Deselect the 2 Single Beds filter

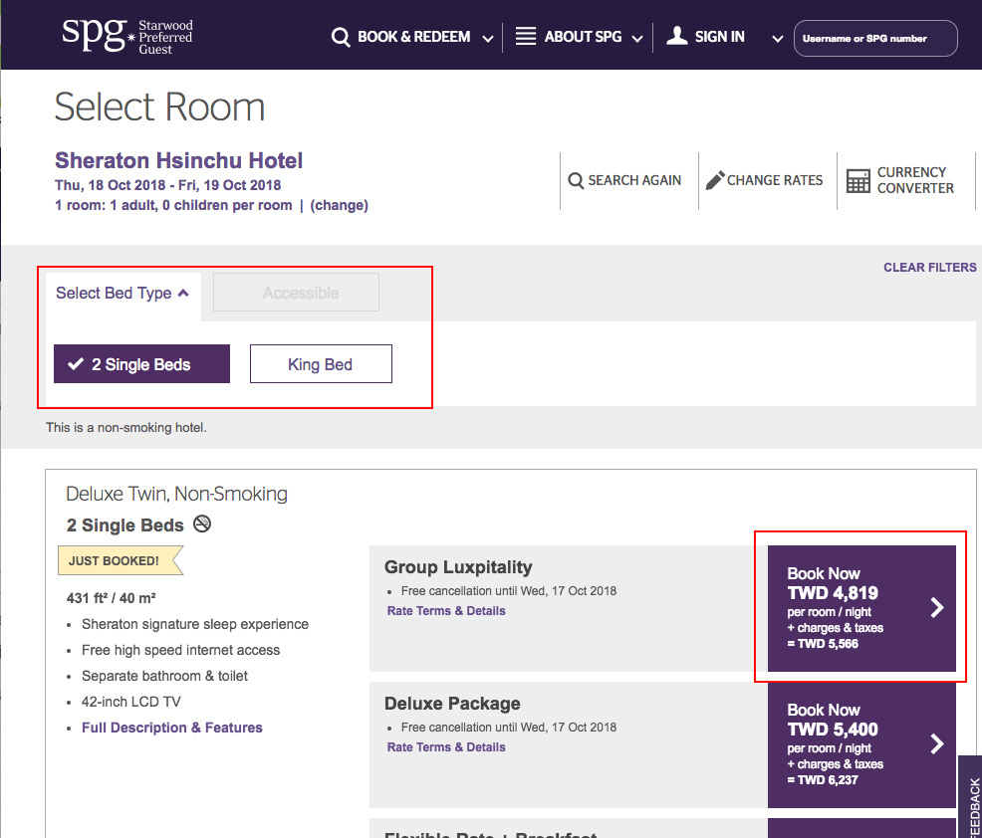pos(141,363)
